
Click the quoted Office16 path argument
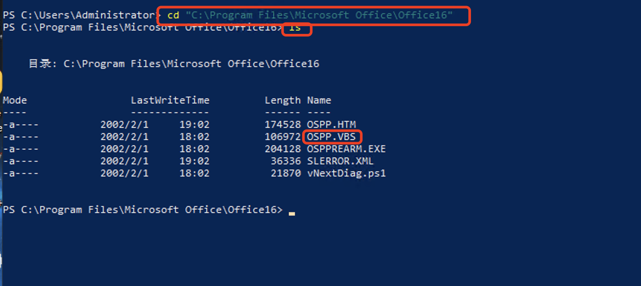(319, 15)
